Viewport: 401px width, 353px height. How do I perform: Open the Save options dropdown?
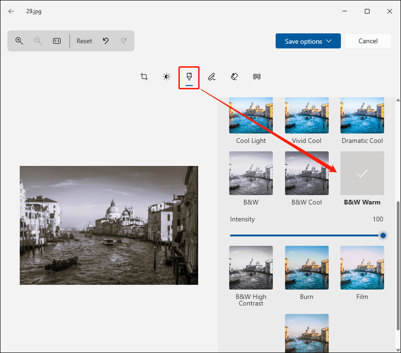[308, 41]
